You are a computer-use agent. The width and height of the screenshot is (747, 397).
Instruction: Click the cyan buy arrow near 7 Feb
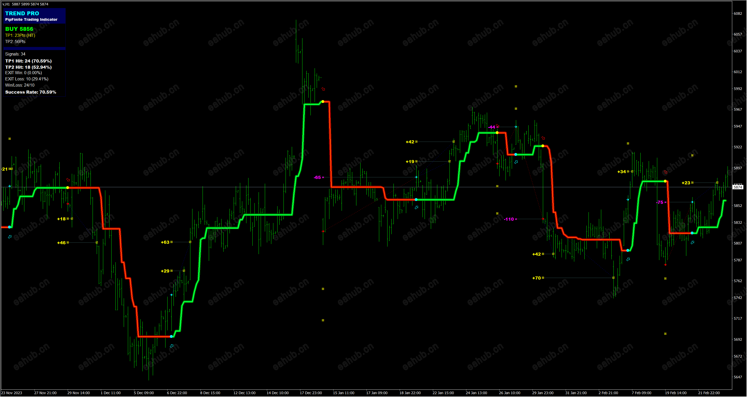[x=628, y=260]
